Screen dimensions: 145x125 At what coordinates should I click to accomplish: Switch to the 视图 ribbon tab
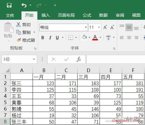(x=136, y=15)
